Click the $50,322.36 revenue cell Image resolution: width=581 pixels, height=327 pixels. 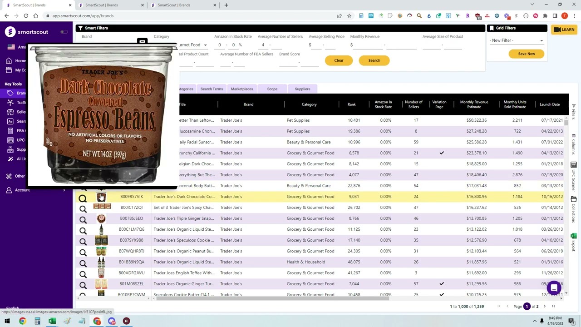point(476,120)
